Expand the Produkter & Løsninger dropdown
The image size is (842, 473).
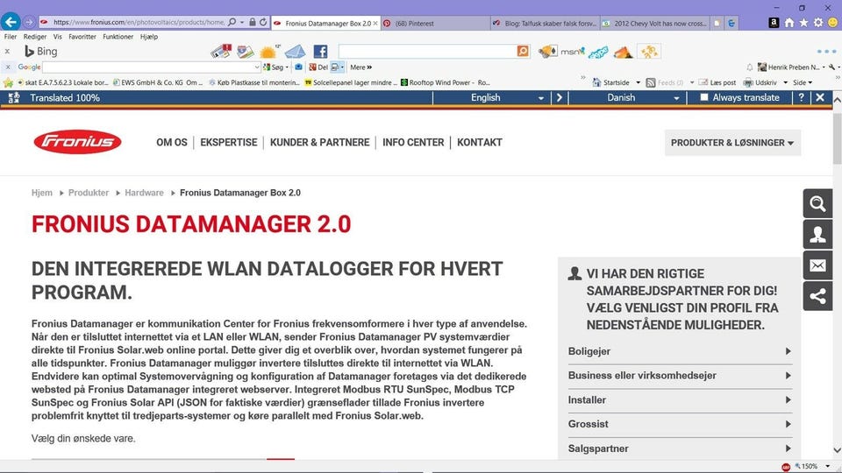pyautogui.click(x=732, y=143)
